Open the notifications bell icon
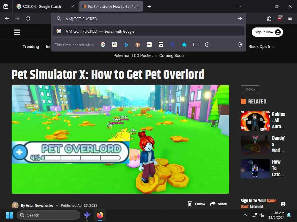This screenshot has width=297, height=222. 289,215
